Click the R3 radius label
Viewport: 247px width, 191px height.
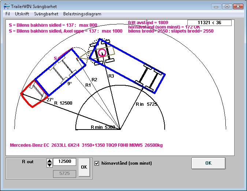pos(111,76)
